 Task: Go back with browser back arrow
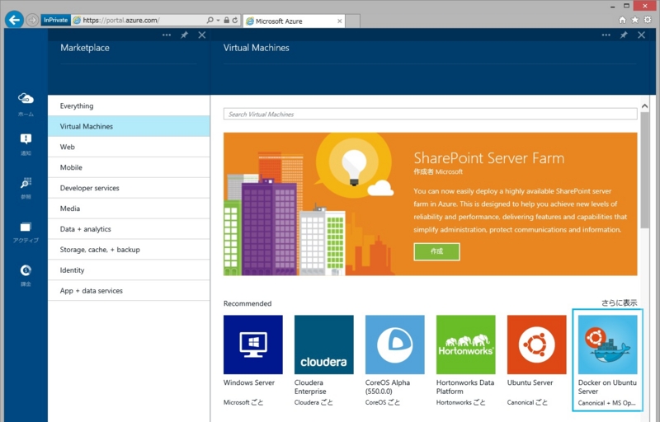14,20
